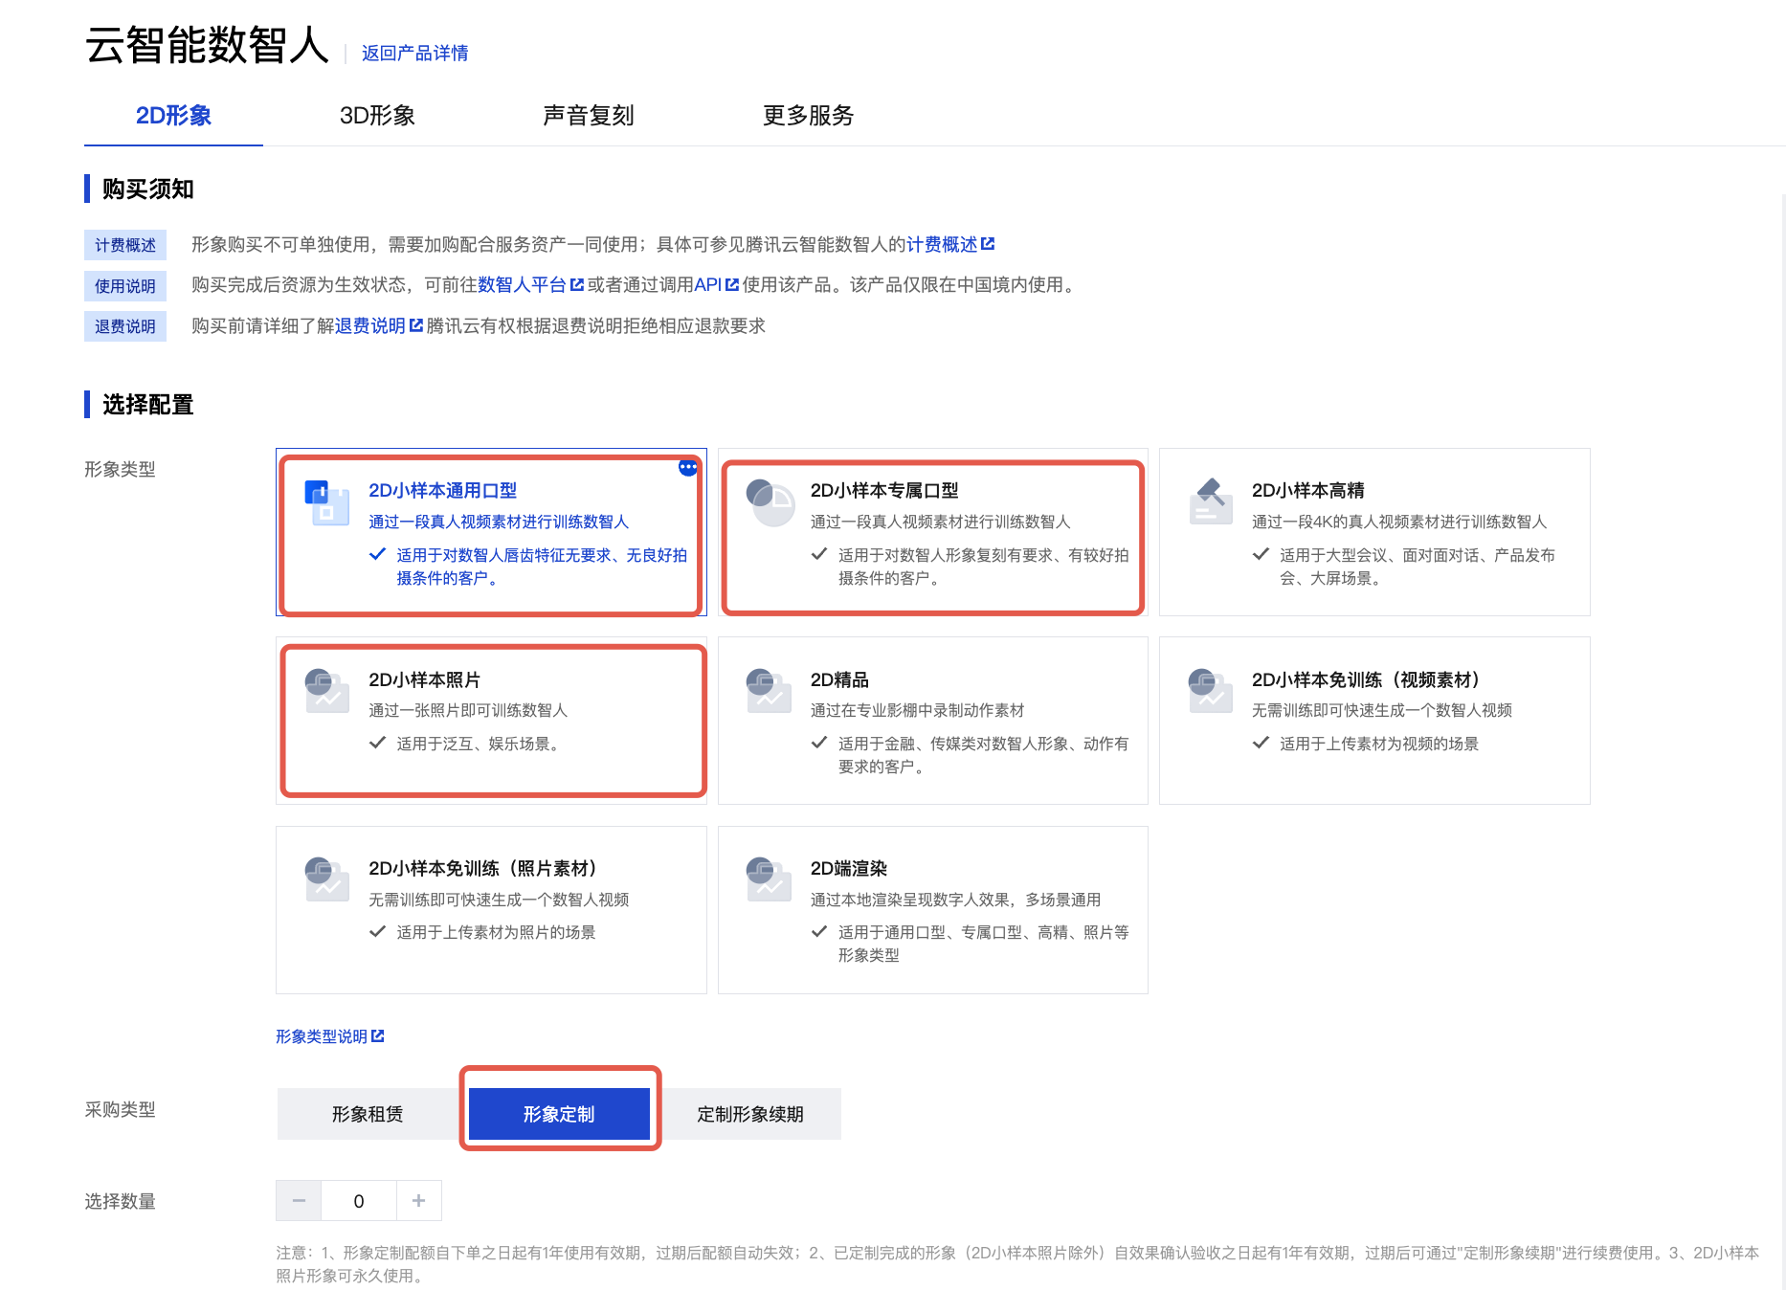Select 定制形象续期 purchase type
This screenshot has width=1786, height=1290.
(750, 1114)
